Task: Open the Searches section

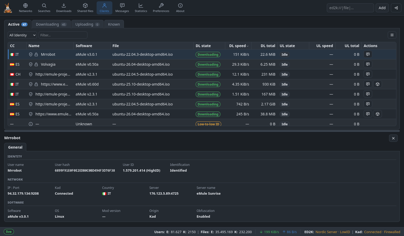Action: click(44, 8)
